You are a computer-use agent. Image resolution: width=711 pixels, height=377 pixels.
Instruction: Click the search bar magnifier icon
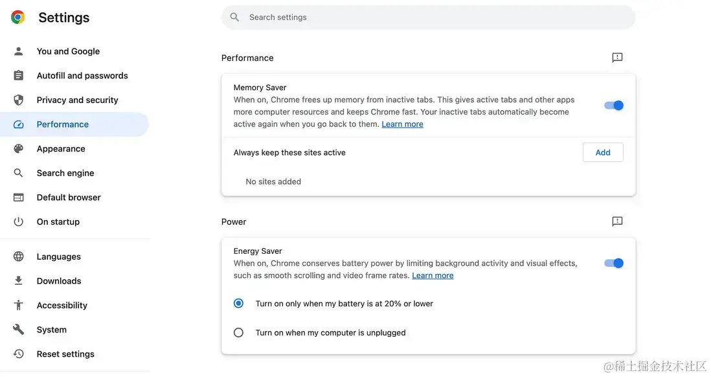tap(234, 17)
